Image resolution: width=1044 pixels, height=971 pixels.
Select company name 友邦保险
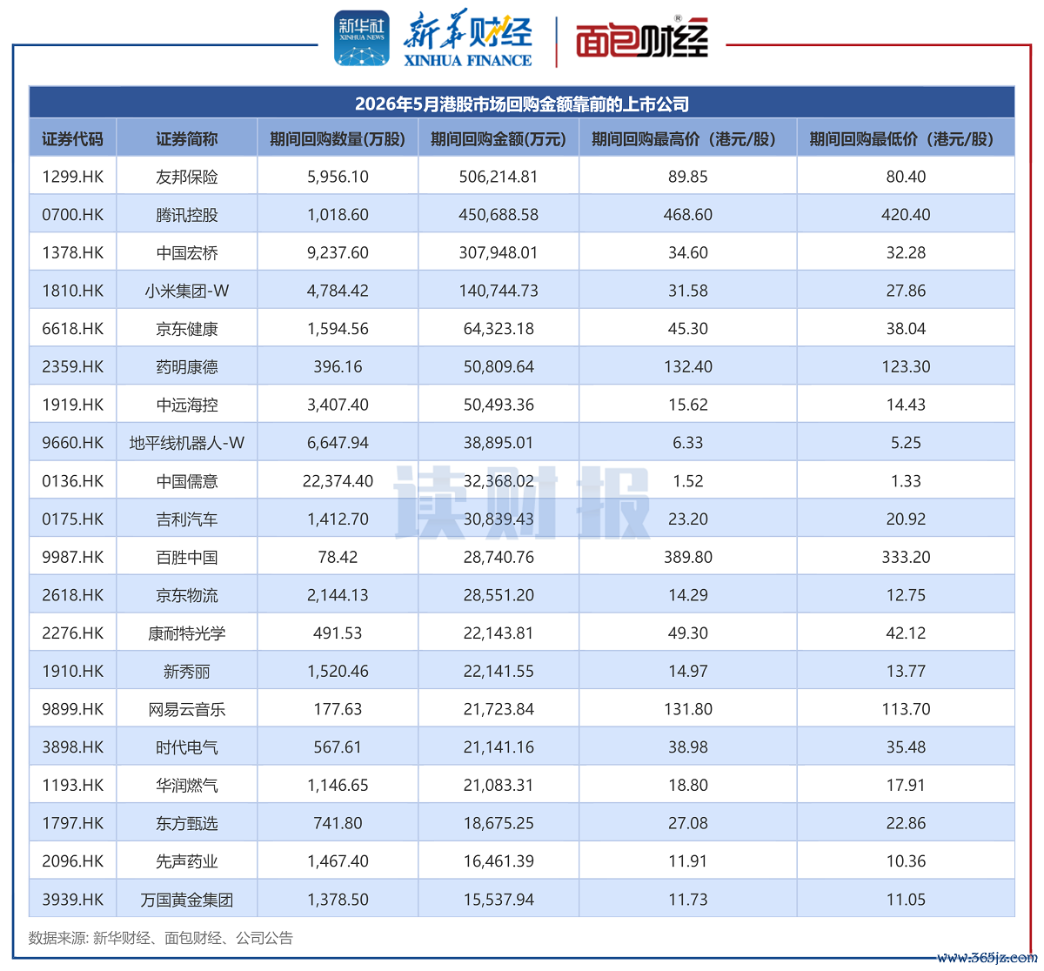[187, 177]
